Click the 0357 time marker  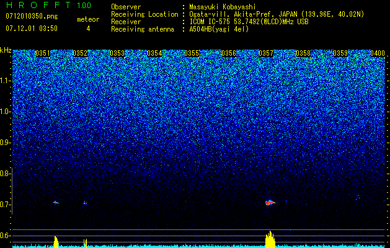pyautogui.click(x=266, y=53)
